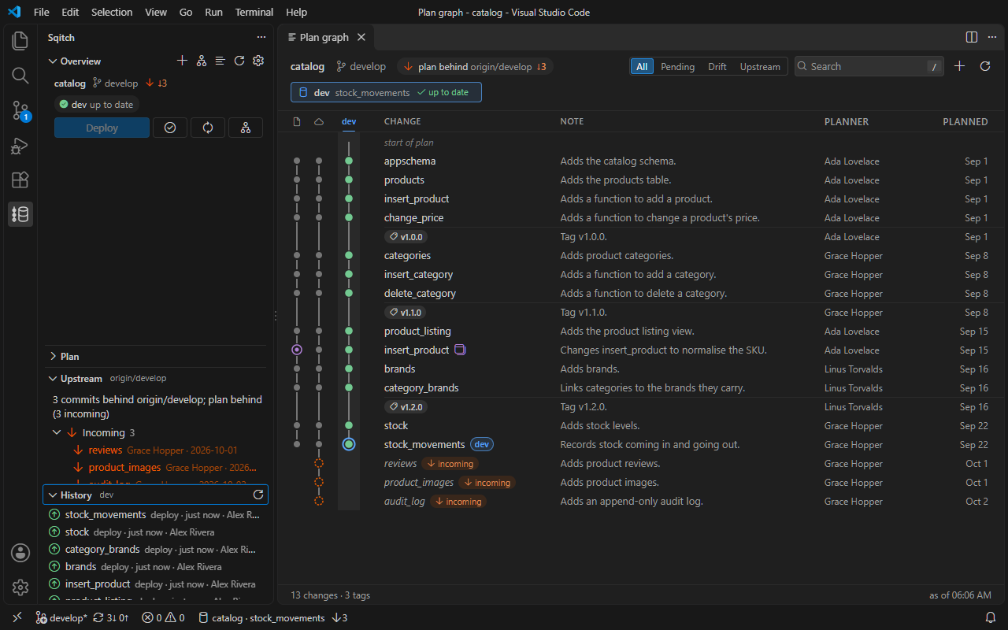Open the remote window icon in status bar
This screenshot has width=1008, height=630.
(x=17, y=617)
